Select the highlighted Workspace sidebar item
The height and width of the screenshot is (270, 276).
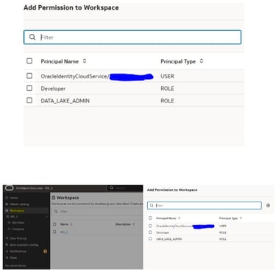click(17, 210)
